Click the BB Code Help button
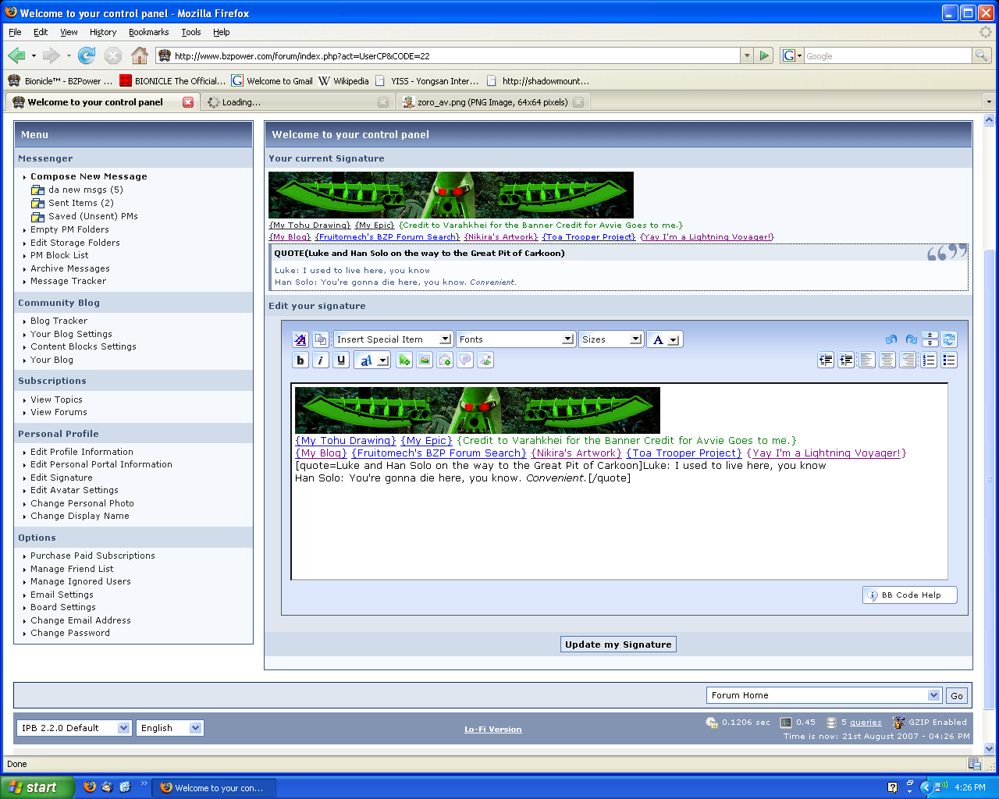This screenshot has width=999, height=799. point(910,595)
